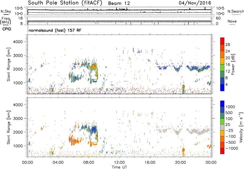Screen dimensions: 244x169
Task: Click the 'N.Search' legend label
Action: tap(235, 11)
